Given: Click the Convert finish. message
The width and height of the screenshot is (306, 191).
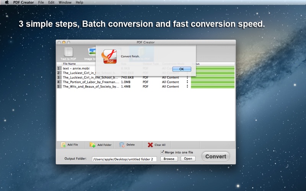Looking at the screenshot, I should (130, 56).
